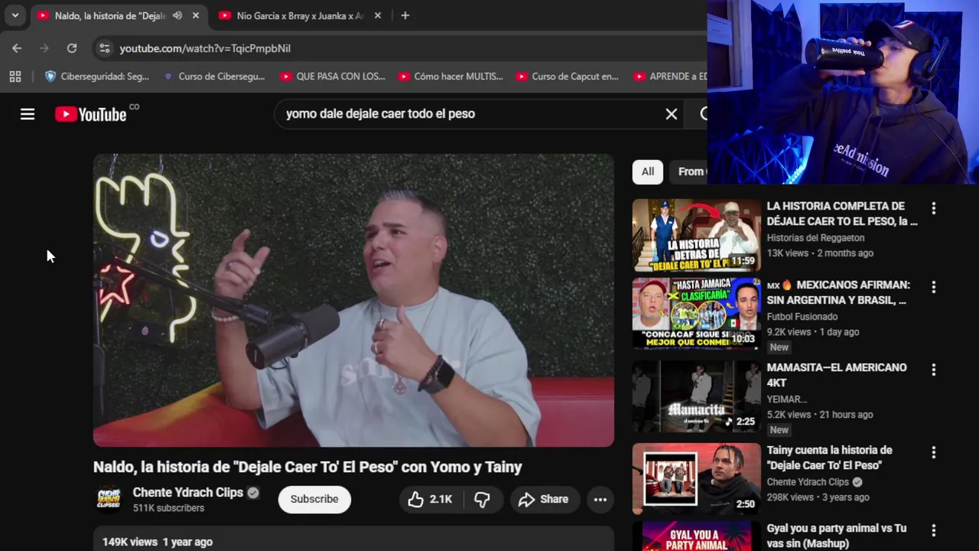Click the video title Naldo, la historia
This screenshot has width=979, height=551.
point(307,467)
